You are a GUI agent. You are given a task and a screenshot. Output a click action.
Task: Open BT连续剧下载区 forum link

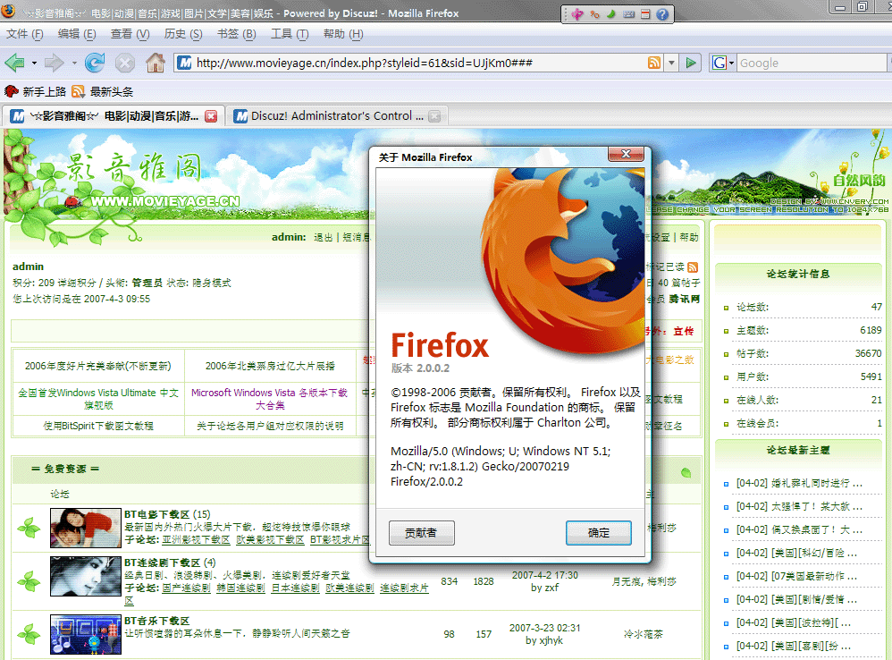click(x=162, y=563)
